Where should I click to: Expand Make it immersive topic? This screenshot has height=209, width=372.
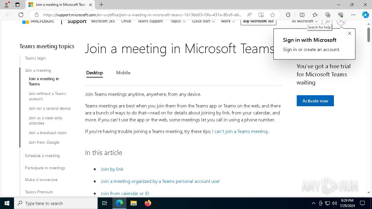coord(41,180)
